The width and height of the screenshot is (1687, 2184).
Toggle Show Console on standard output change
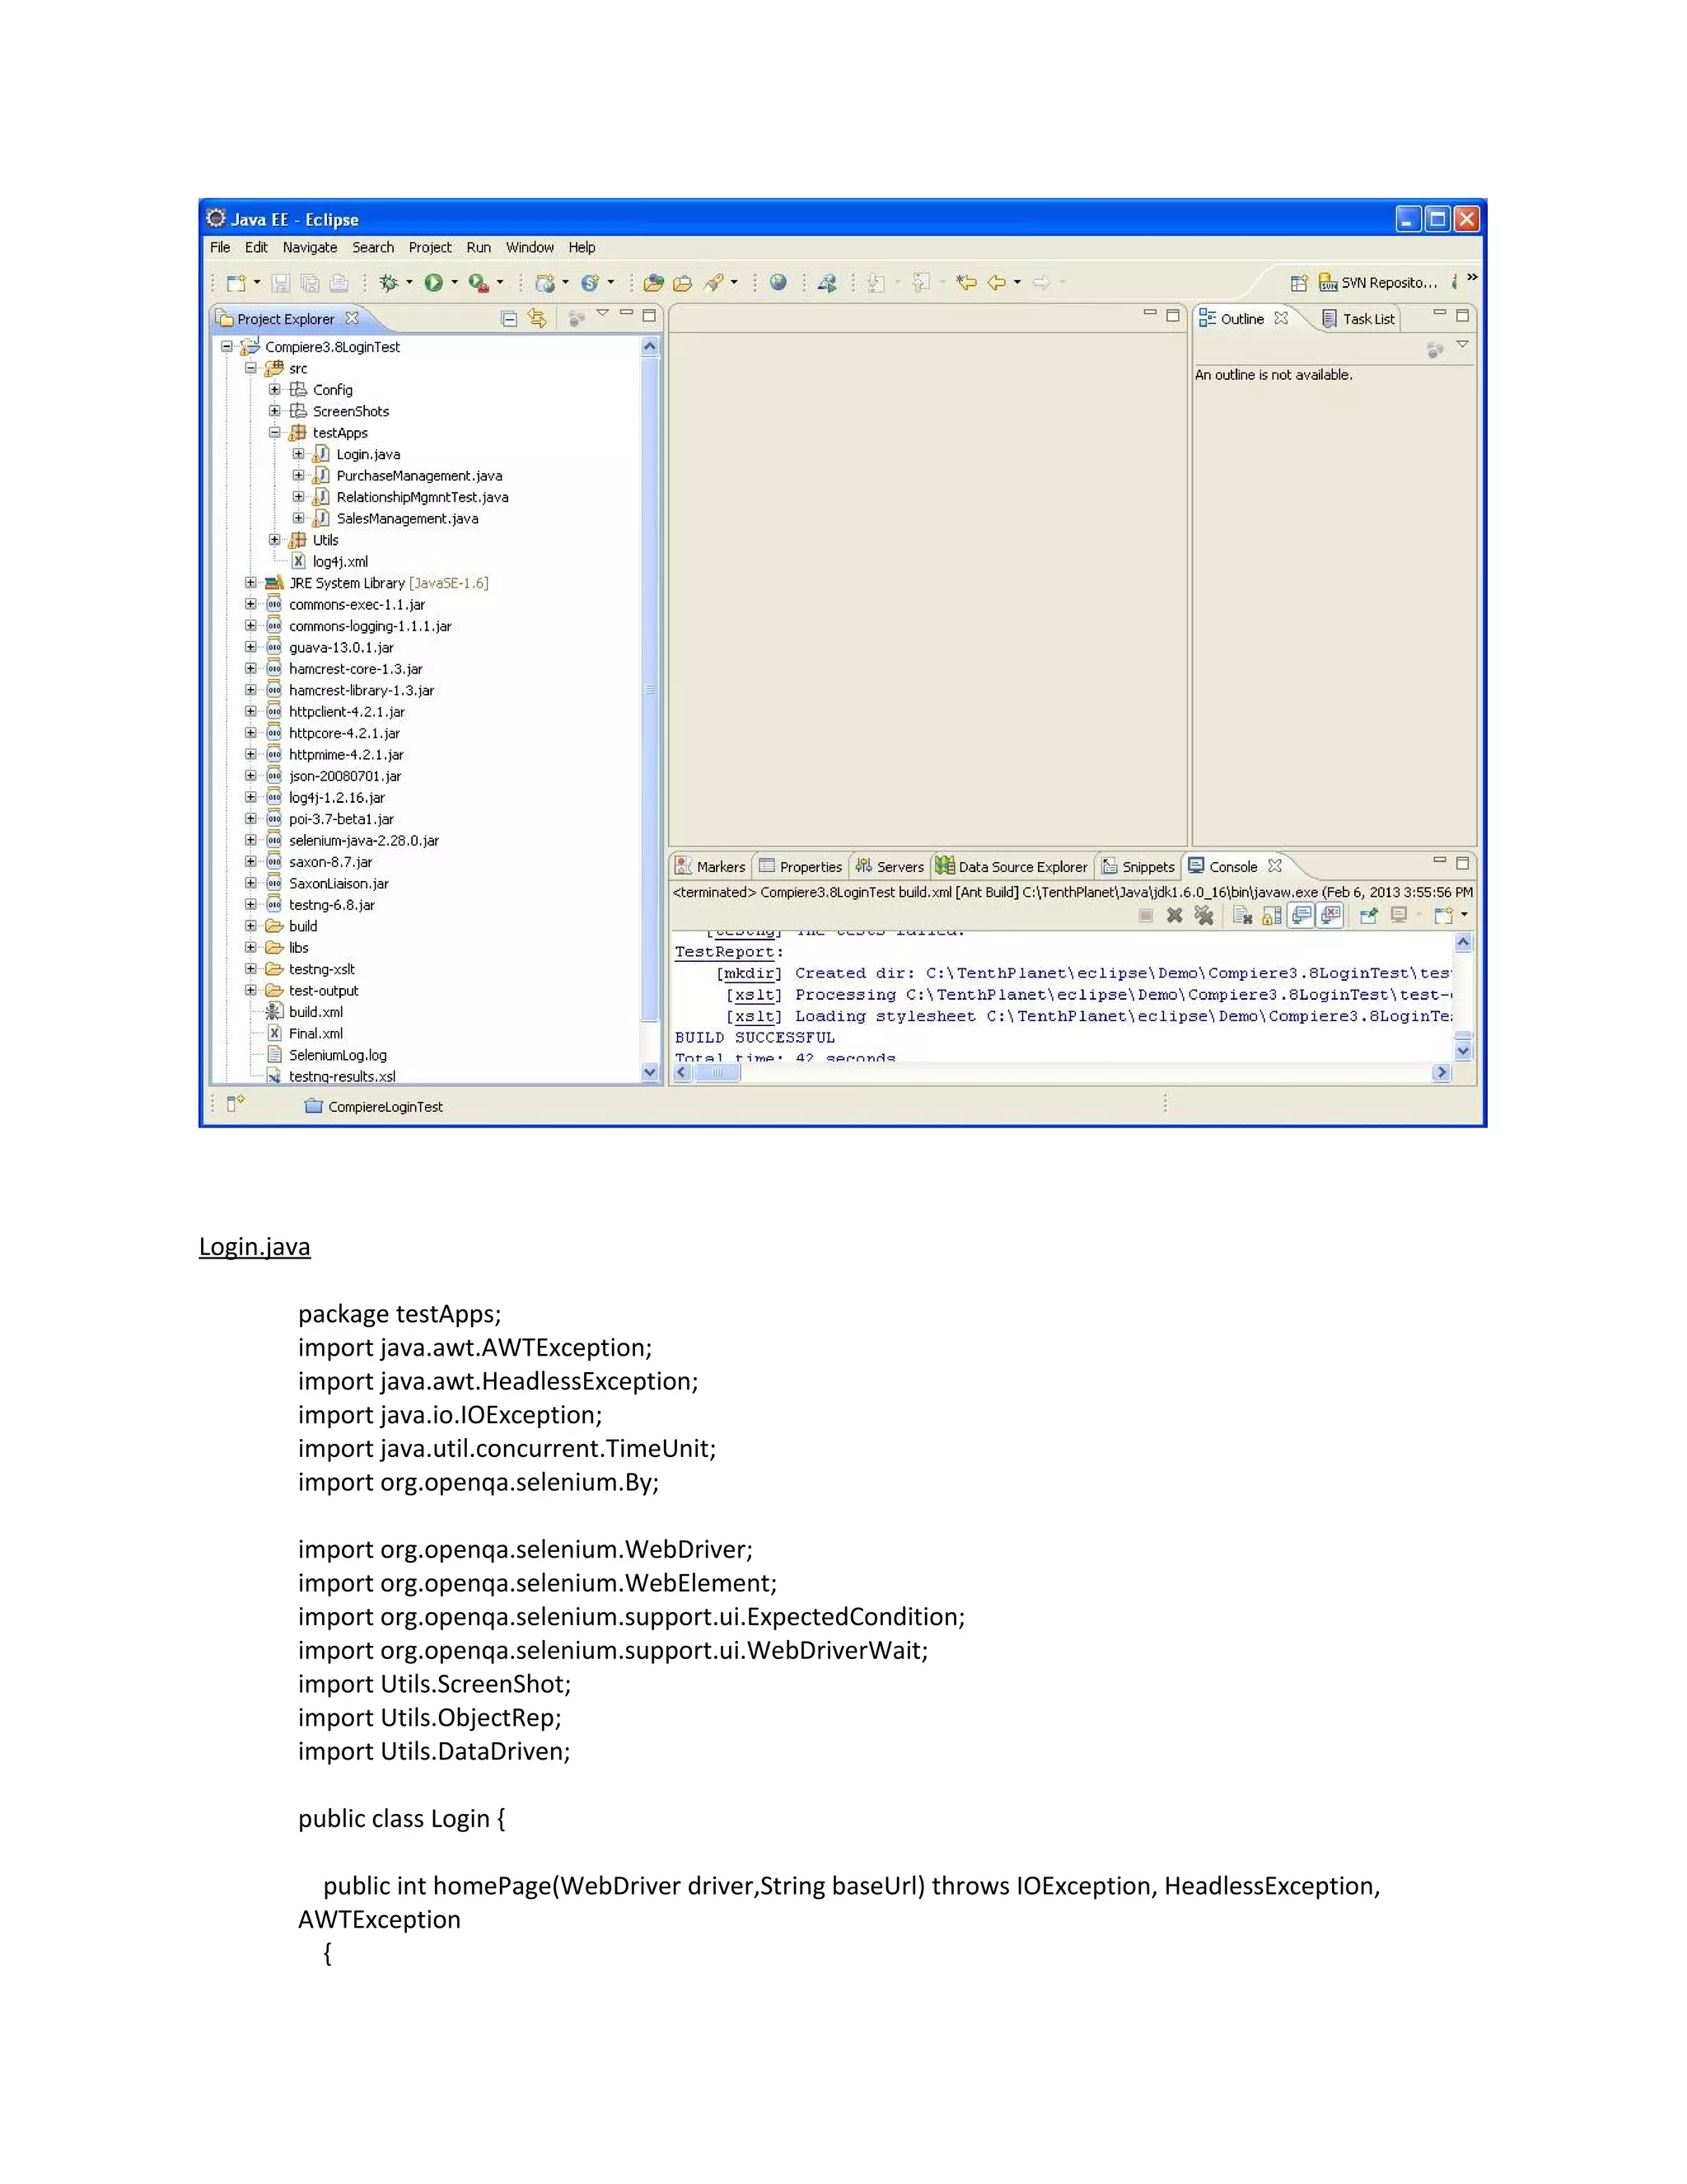(1300, 915)
